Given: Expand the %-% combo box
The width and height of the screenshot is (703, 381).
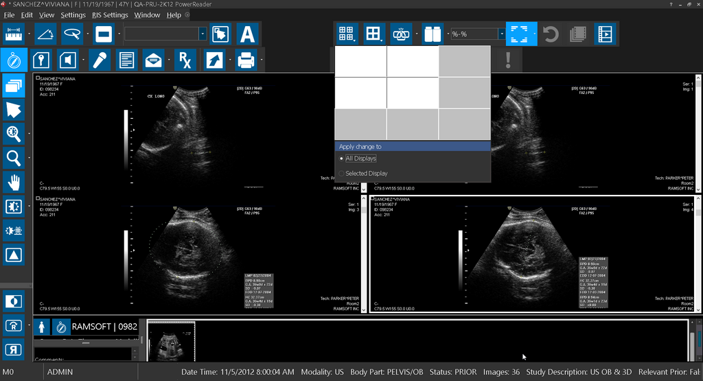Looking at the screenshot, I should click(x=500, y=34).
